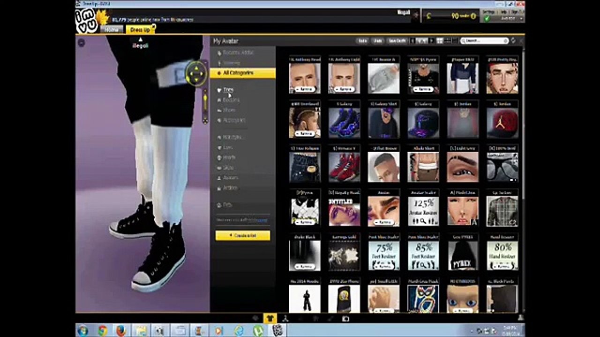The image size is (600, 337).
Task: Open the Skins category
Action: (x=228, y=168)
